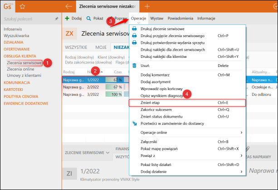Open Infoserwis in the sidebar
The width and height of the screenshot is (278, 190).
pyautogui.click(x=13, y=29)
